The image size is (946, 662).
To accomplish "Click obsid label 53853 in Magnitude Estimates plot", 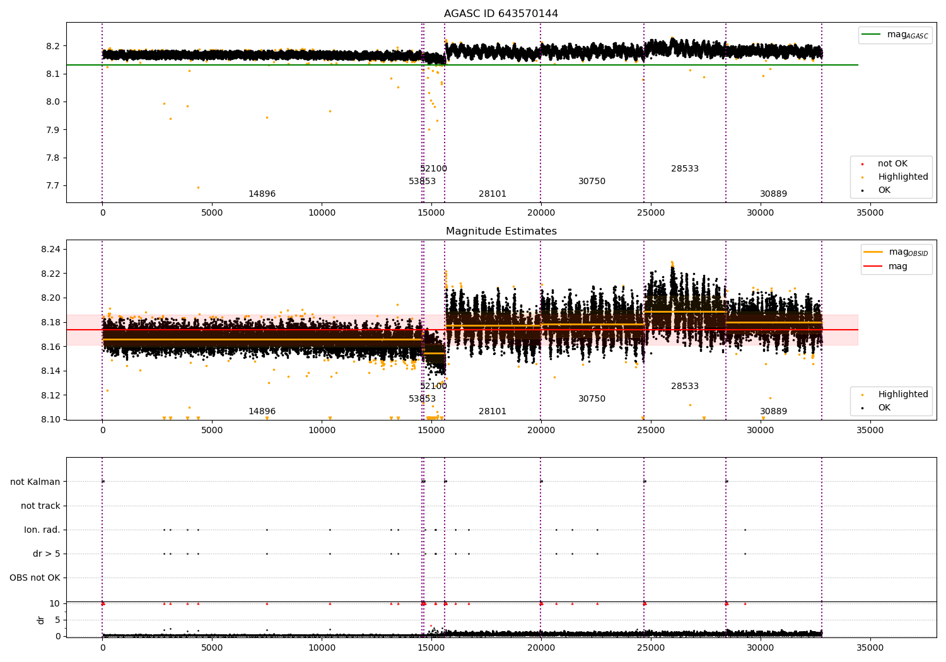I will [422, 399].
